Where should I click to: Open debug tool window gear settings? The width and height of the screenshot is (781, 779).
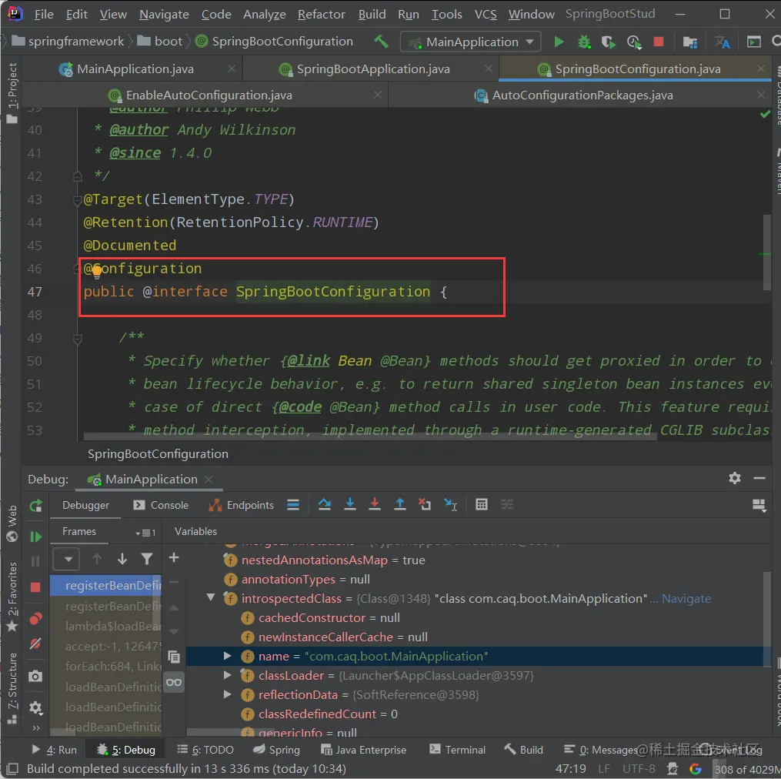click(735, 479)
